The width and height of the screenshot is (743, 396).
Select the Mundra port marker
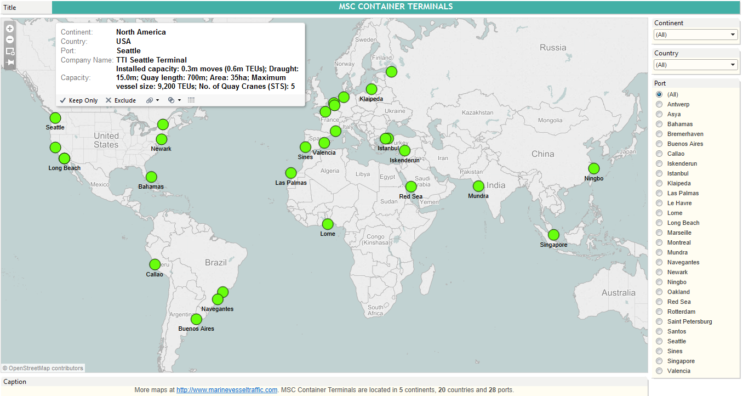[478, 186]
